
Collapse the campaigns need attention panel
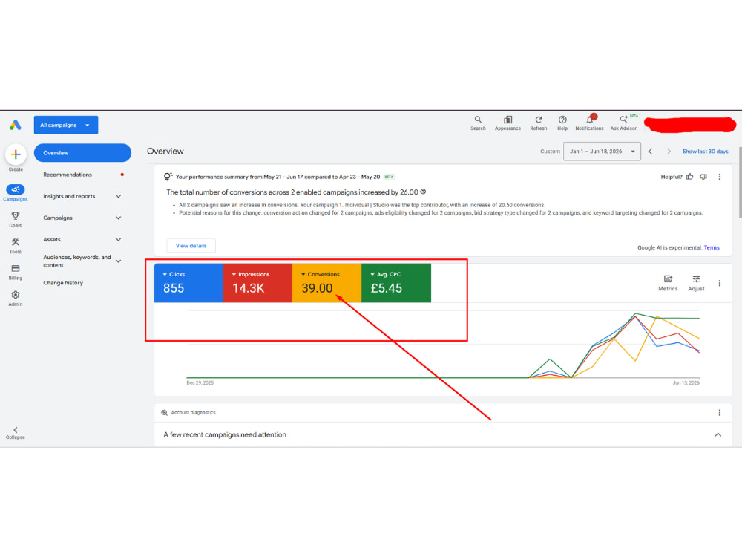718,434
